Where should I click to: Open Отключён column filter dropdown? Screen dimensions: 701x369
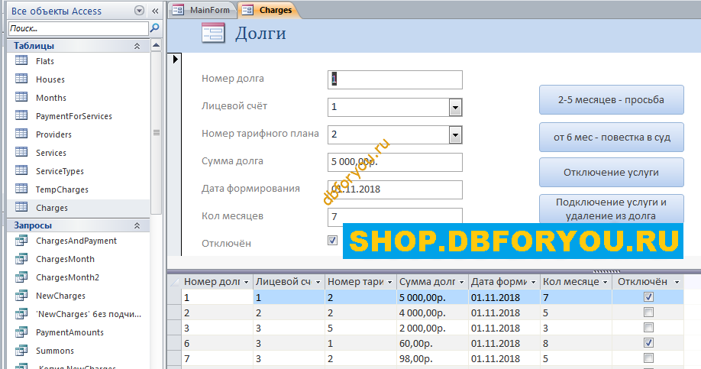[x=677, y=282]
